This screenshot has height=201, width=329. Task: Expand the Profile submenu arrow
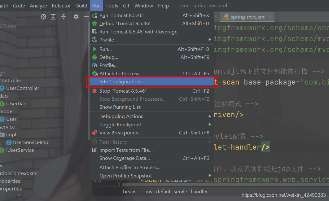[210, 39]
